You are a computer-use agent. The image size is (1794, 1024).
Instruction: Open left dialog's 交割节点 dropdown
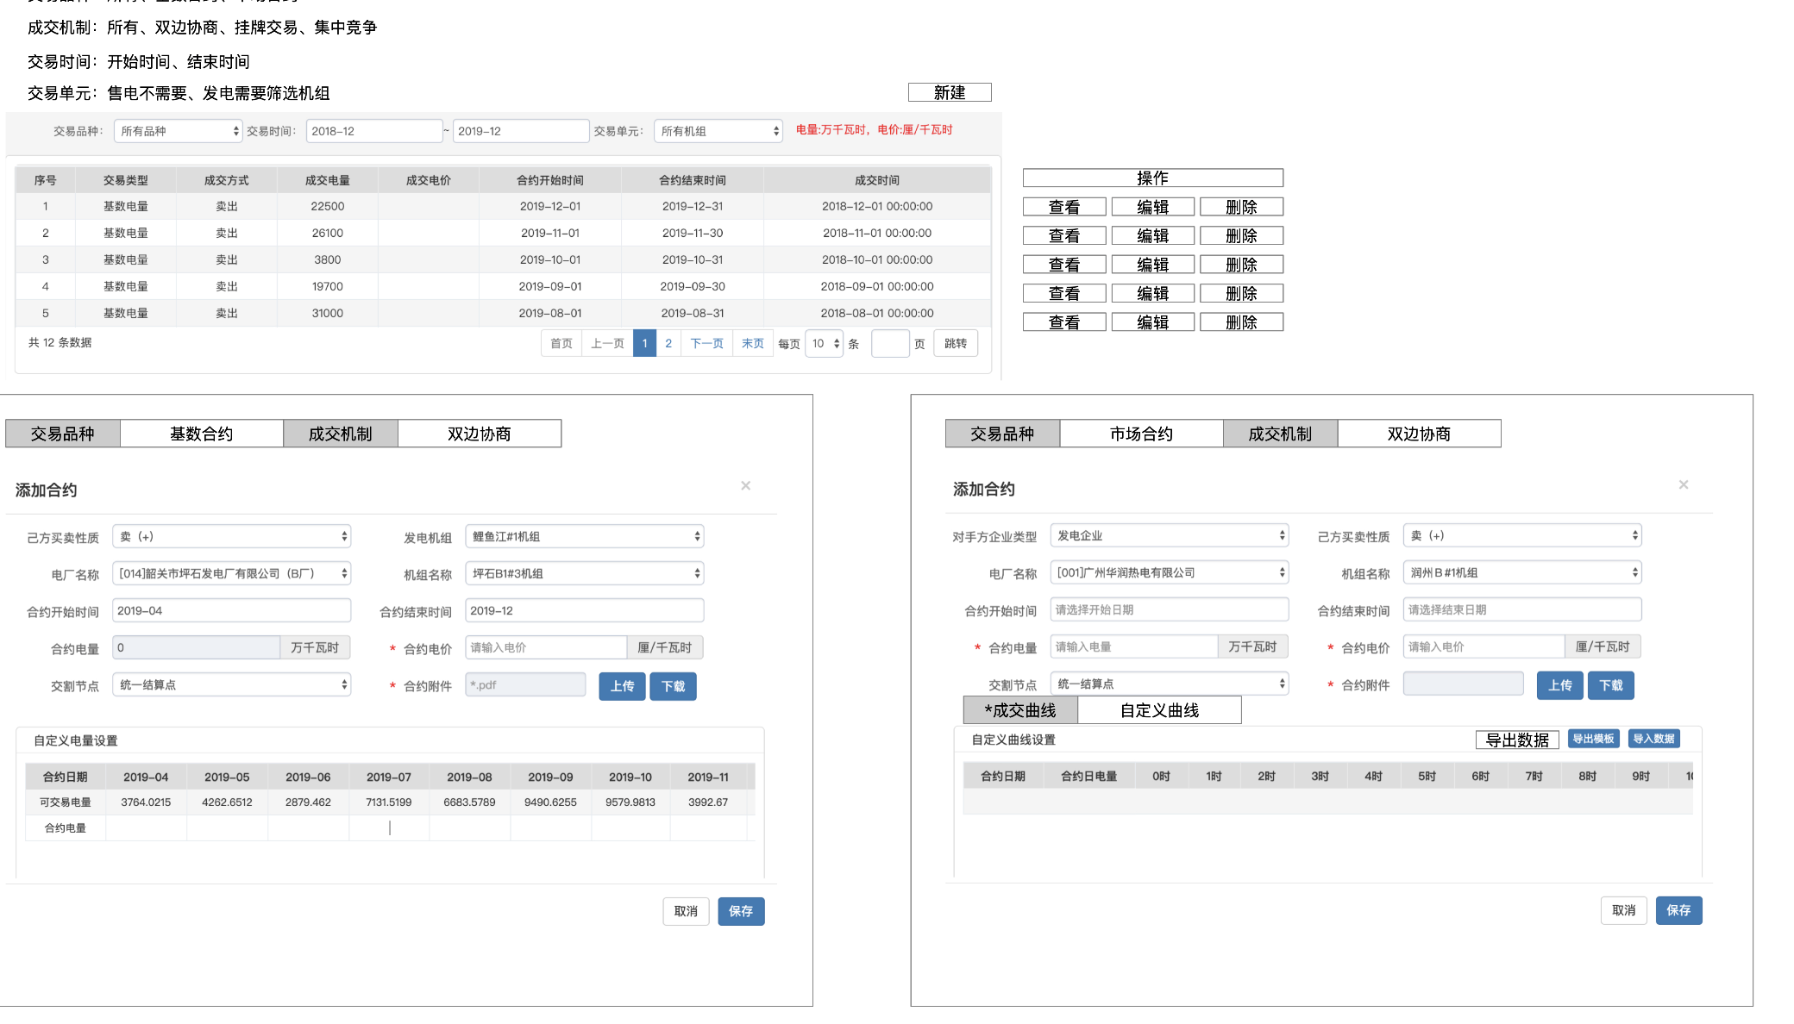pos(232,684)
